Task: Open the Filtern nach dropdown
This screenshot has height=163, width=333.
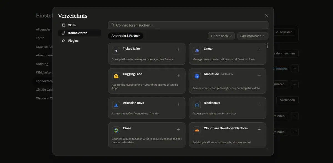Action: pyautogui.click(x=221, y=36)
